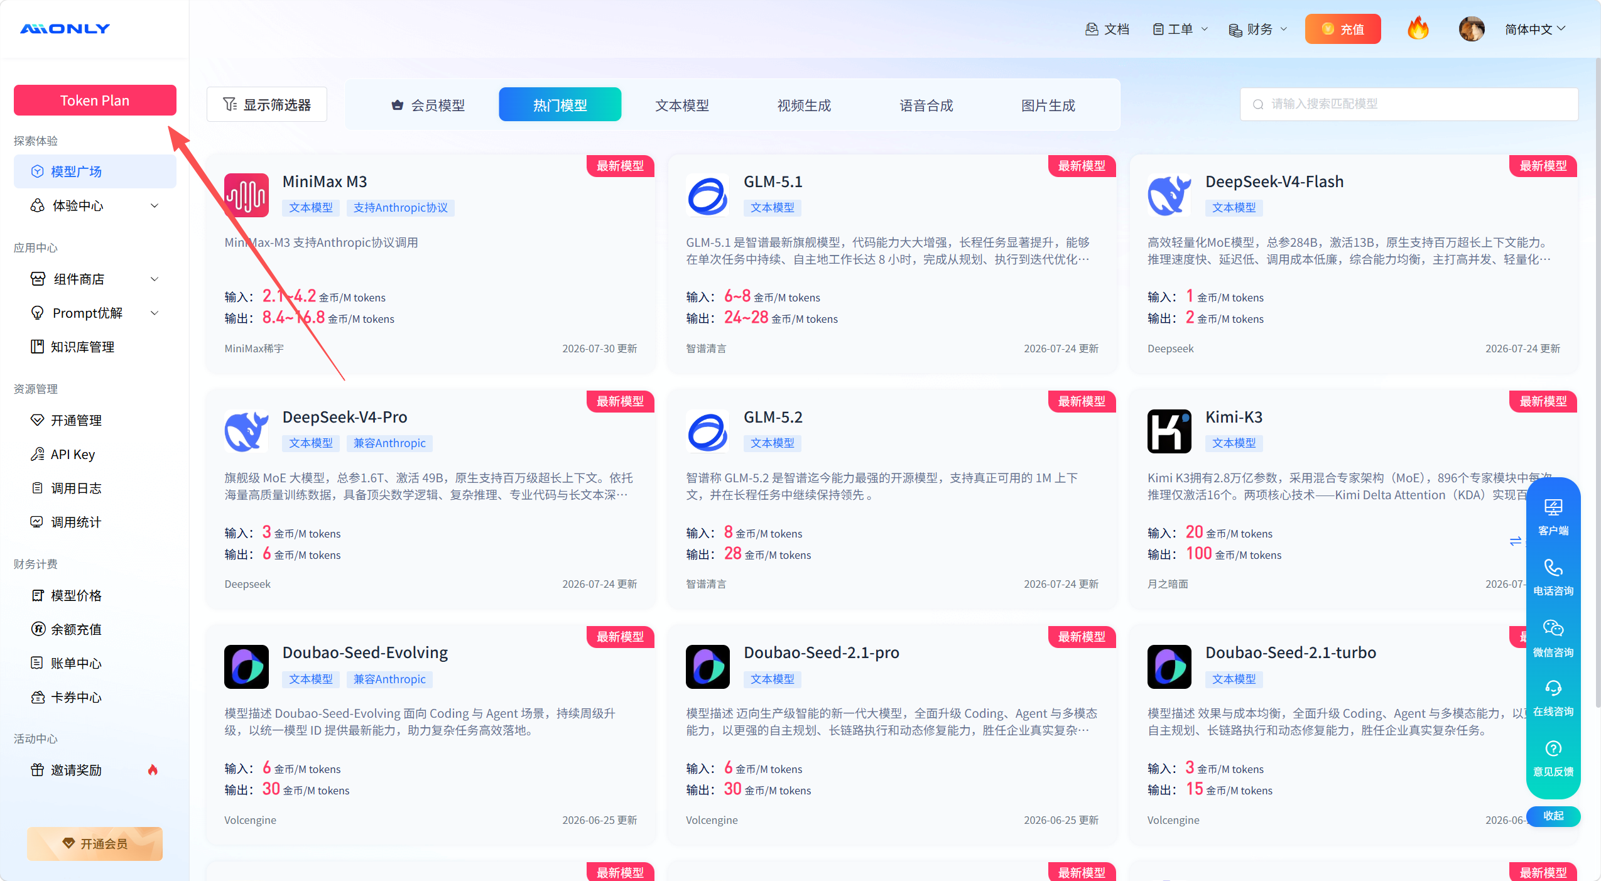Expand the 组件商店 sidebar menu

[x=95, y=279]
